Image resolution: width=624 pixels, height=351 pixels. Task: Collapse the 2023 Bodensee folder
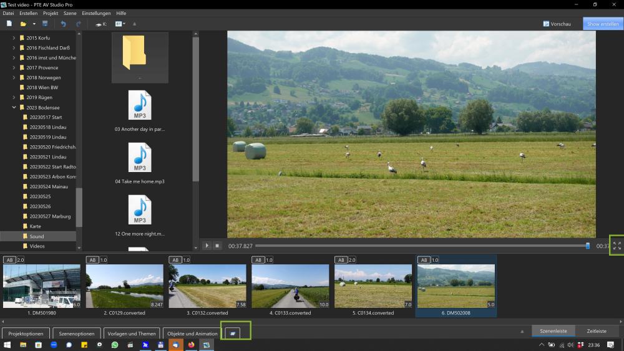tap(14, 107)
